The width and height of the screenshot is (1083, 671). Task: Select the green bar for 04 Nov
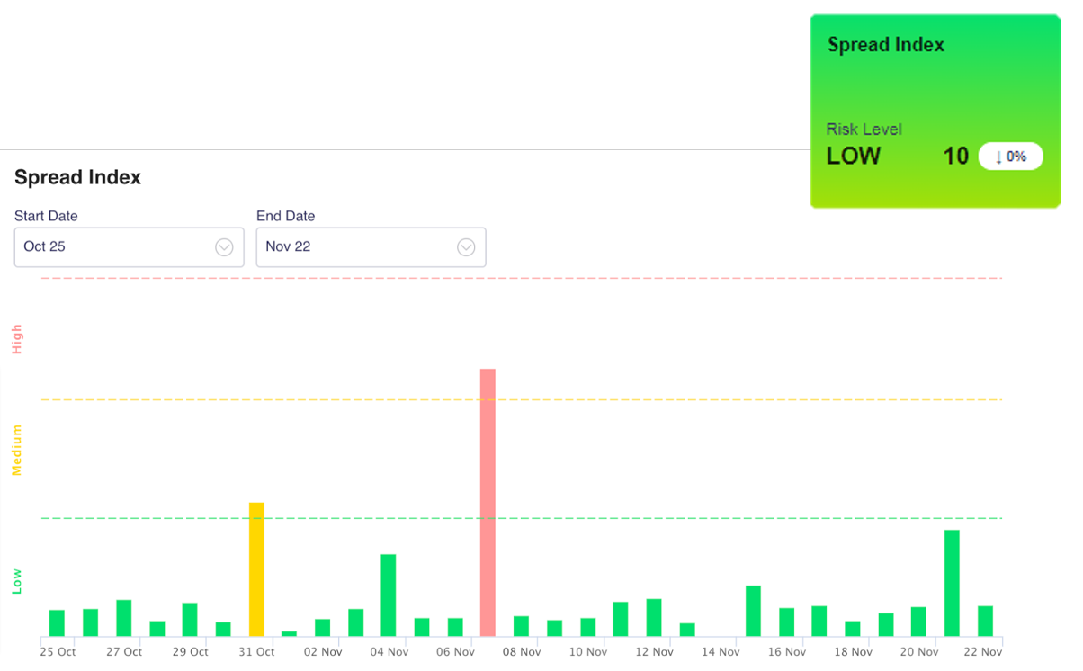(x=389, y=595)
